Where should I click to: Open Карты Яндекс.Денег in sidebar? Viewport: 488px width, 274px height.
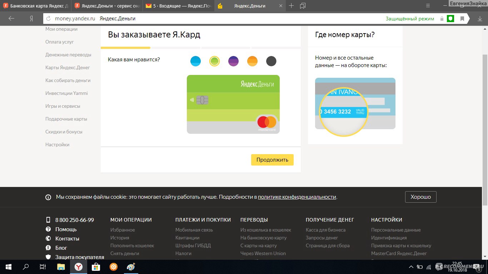[68, 67]
